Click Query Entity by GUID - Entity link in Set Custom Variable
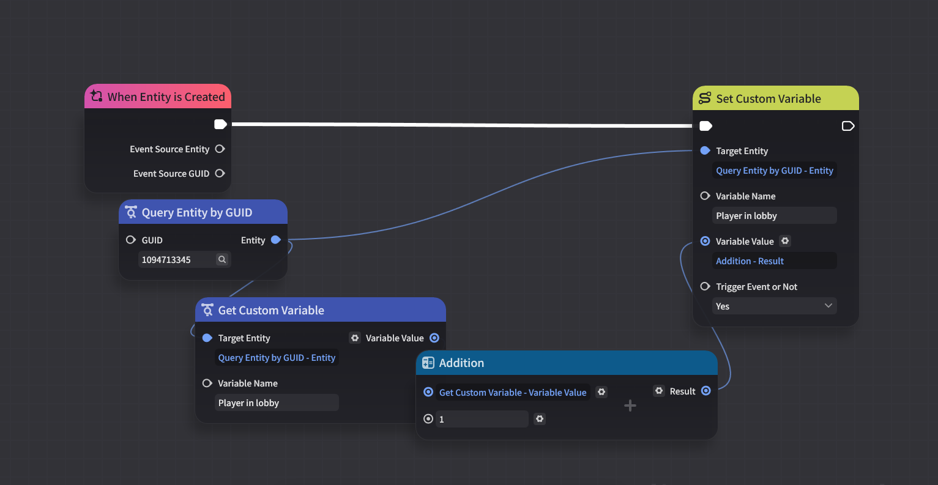The height and width of the screenshot is (485, 938). [x=775, y=171]
